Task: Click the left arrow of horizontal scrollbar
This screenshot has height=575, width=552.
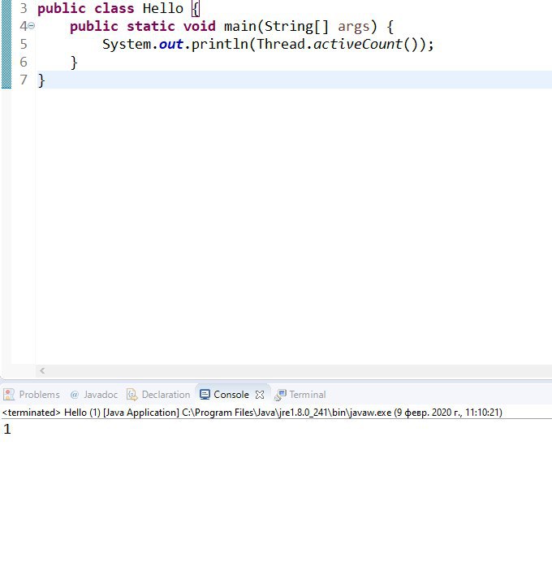Action: click(x=42, y=370)
